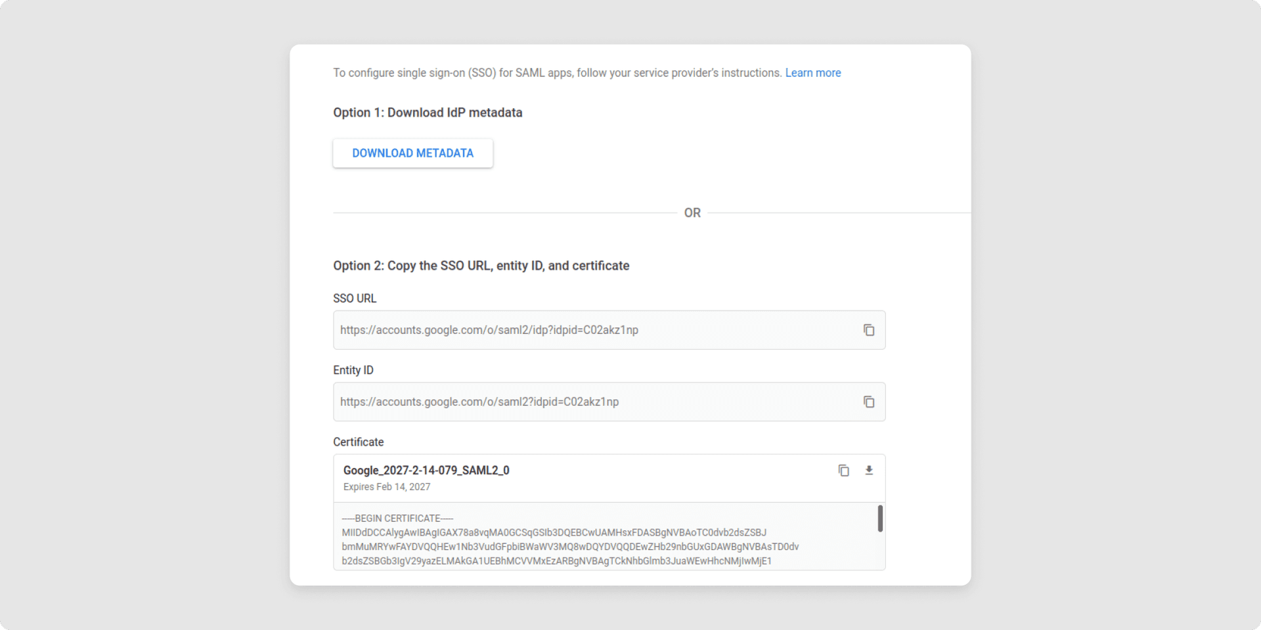The width and height of the screenshot is (1261, 630).
Task: Click the DOWNLOAD METADATA button
Action: point(412,153)
